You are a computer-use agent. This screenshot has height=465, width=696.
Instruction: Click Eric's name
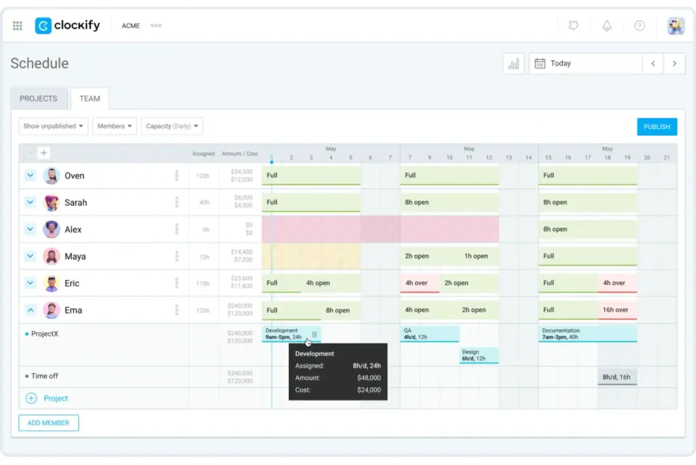[x=72, y=283]
